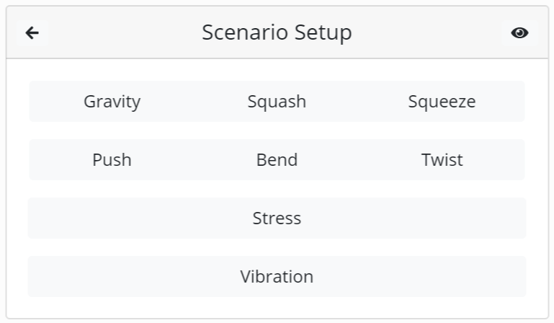Select the Gravity scenario

(x=112, y=102)
